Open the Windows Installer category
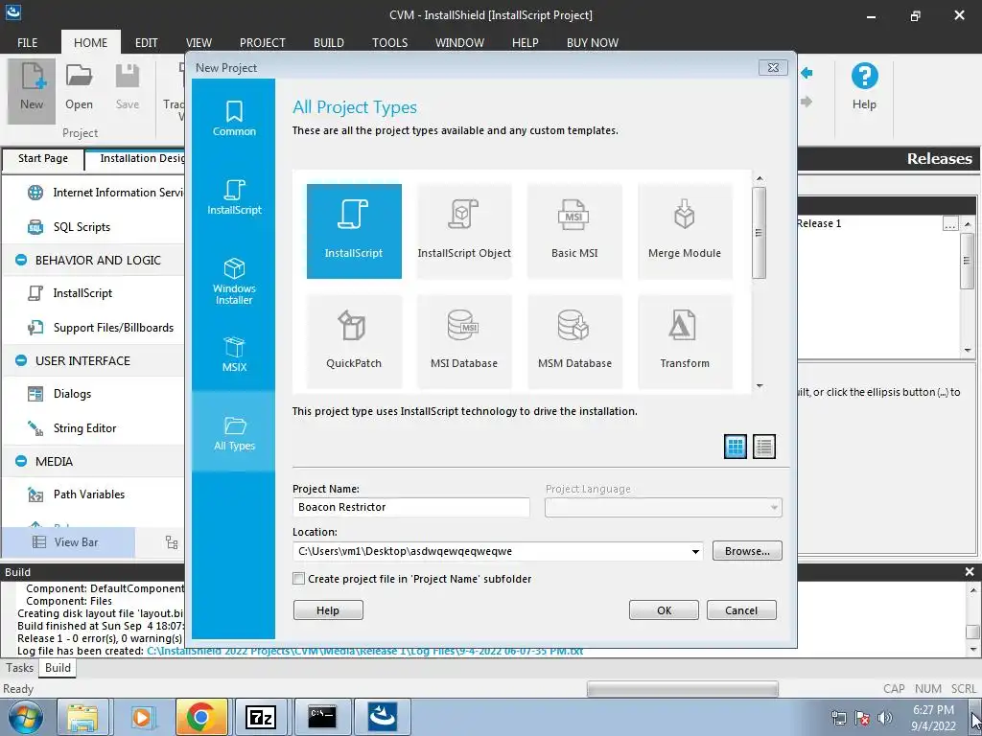 pos(234,281)
